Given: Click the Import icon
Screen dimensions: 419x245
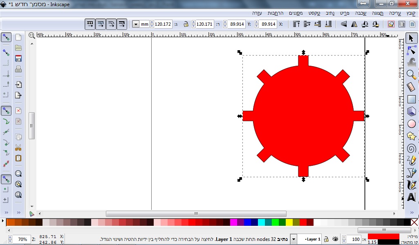Looking at the screenshot, I should (18, 85).
